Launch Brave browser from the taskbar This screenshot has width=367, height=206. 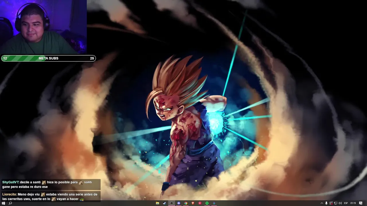193,203
